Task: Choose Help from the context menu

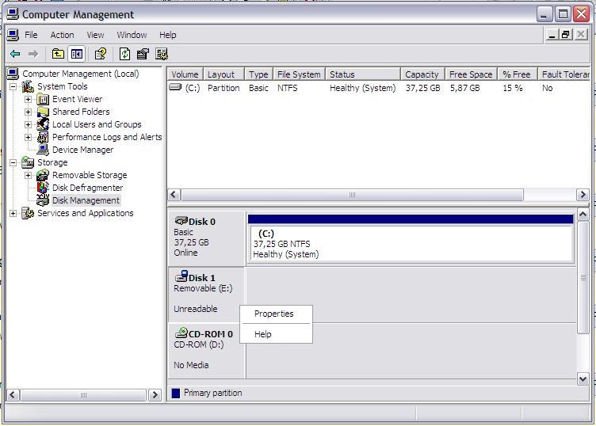Action: 276,334
